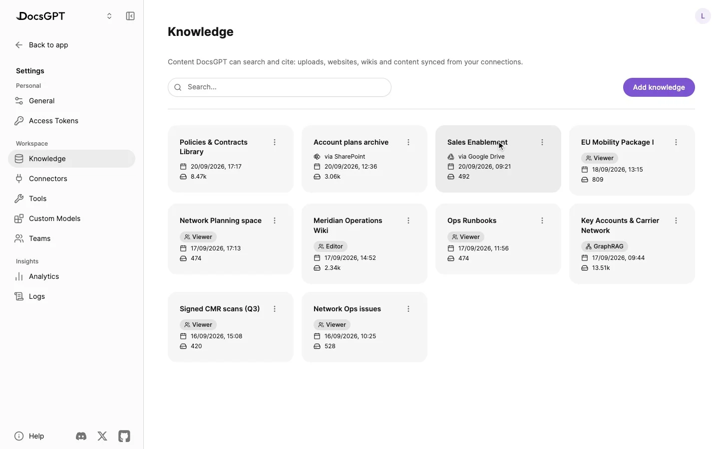
Task: Click calendar icon beside 16/09/2026, 10:25
Action: [x=317, y=336]
